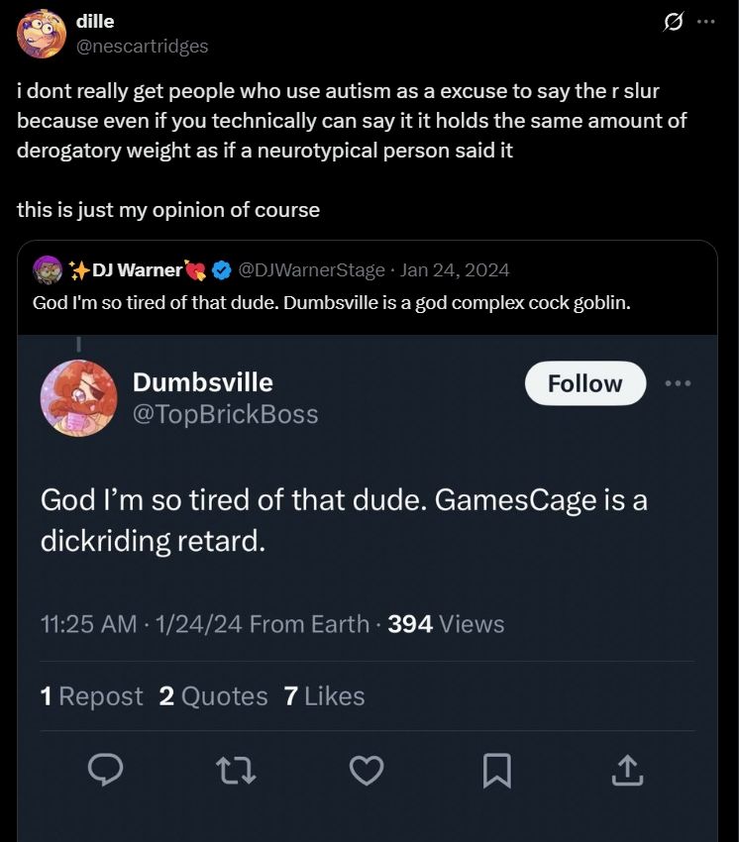The image size is (739, 842).
Task: View the 2 Quotes list
Action: pos(213,696)
